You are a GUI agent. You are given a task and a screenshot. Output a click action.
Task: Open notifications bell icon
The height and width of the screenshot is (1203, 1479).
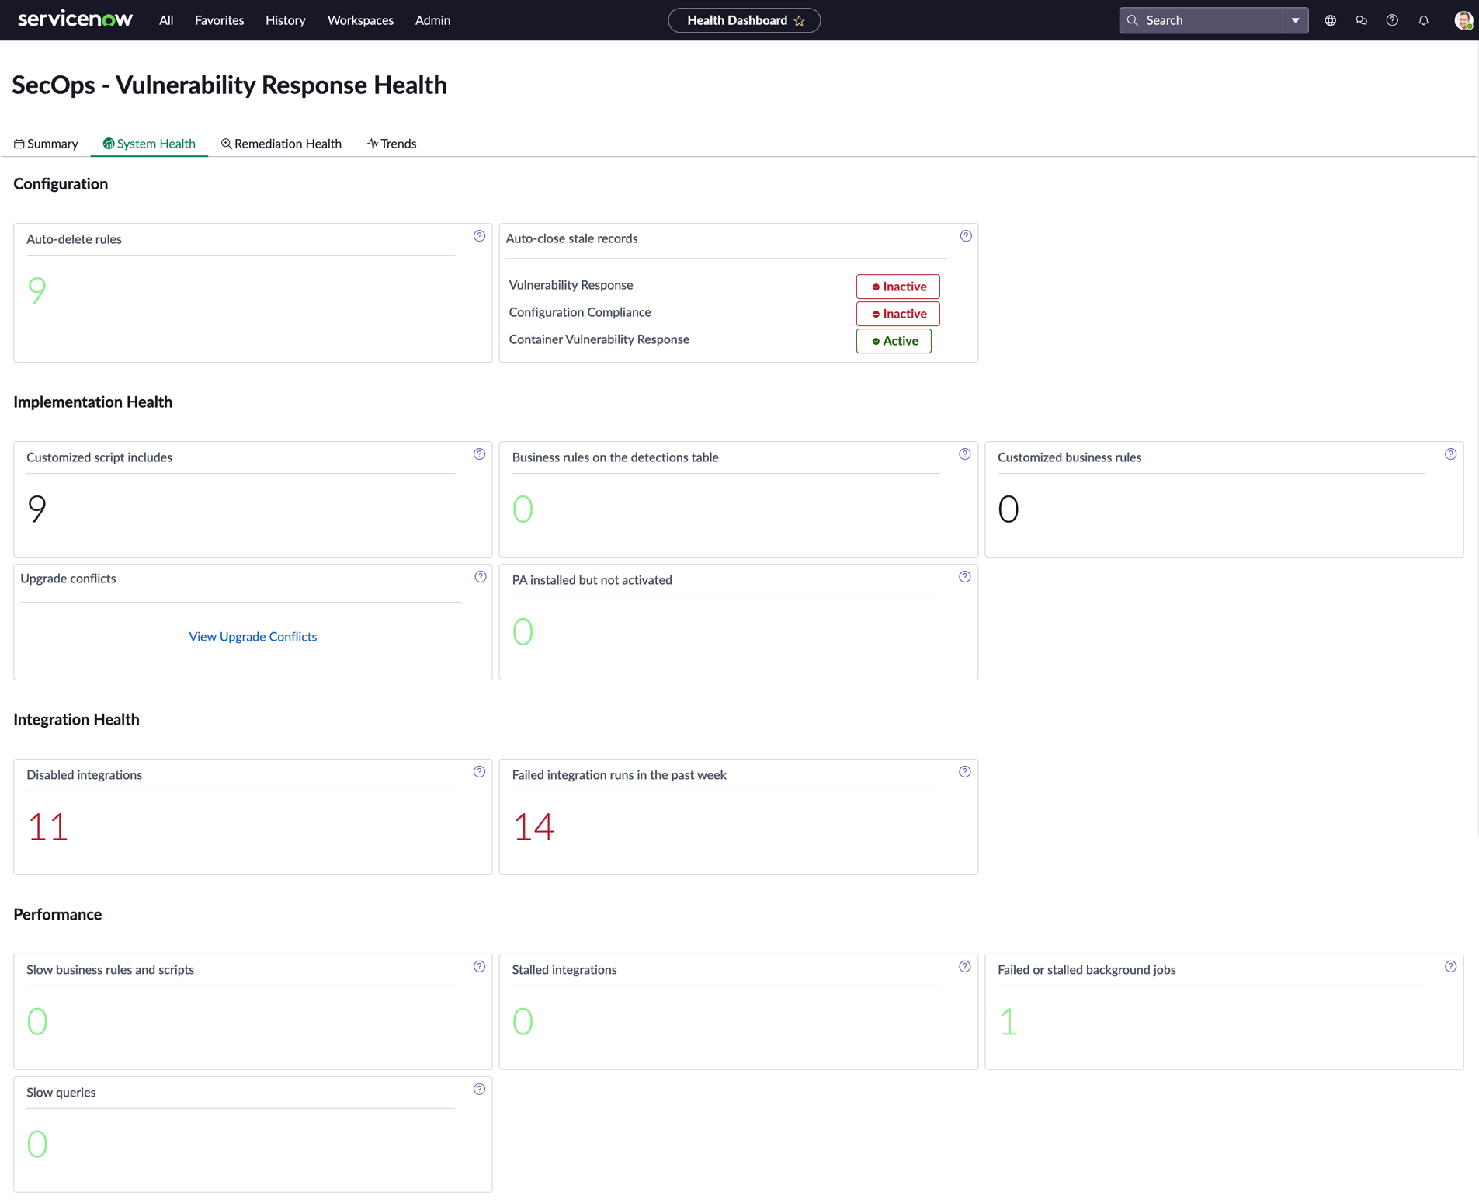click(x=1423, y=20)
